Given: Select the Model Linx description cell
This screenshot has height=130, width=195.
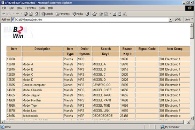Looking at the screenshot, I should [42, 110].
